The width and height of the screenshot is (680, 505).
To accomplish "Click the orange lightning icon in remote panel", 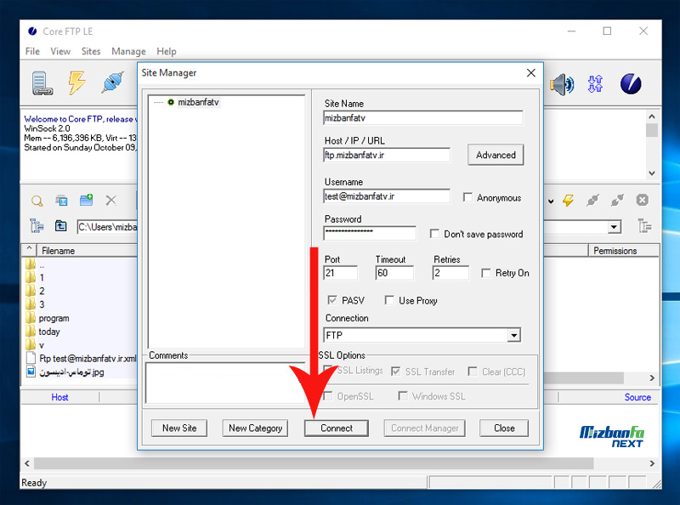I will pyautogui.click(x=568, y=200).
